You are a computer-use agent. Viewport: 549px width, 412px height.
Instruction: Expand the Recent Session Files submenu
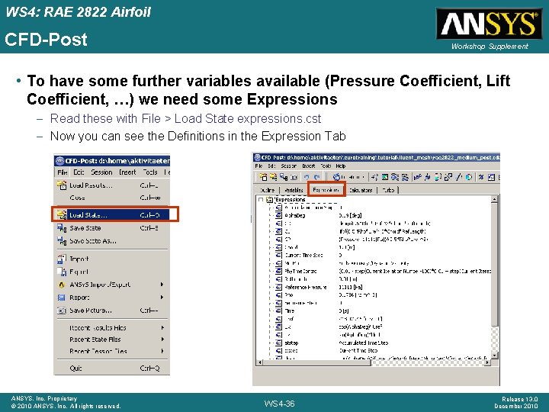(111, 351)
